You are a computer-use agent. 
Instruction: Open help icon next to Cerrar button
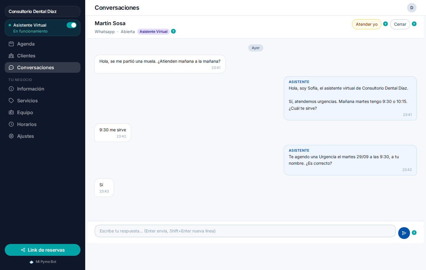pos(414,24)
